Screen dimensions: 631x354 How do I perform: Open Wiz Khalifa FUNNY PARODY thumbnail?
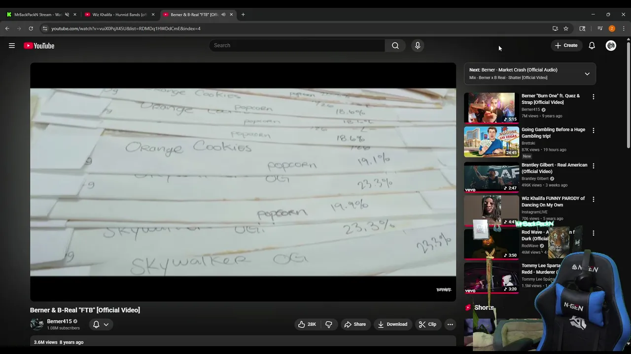click(491, 210)
